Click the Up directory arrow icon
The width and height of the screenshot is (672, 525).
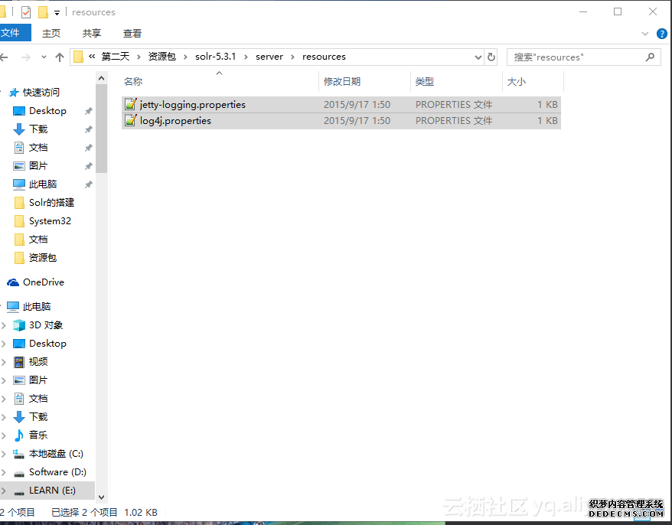pos(60,57)
